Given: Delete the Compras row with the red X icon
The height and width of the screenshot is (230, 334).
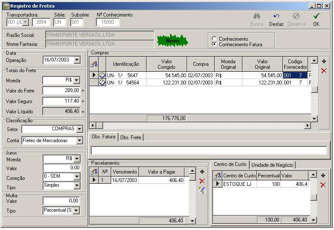Looking at the screenshot, I should [x=324, y=70].
